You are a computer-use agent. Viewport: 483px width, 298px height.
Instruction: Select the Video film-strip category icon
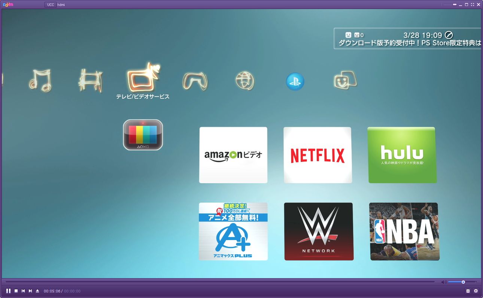[x=90, y=80]
